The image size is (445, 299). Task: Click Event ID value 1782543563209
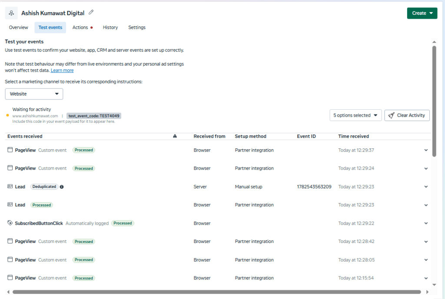point(314,187)
